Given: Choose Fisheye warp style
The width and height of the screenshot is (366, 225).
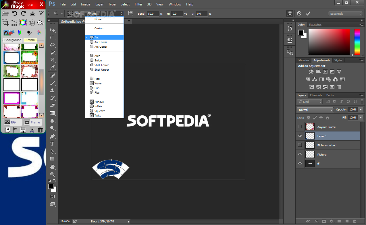Looking at the screenshot, I should 104,102.
